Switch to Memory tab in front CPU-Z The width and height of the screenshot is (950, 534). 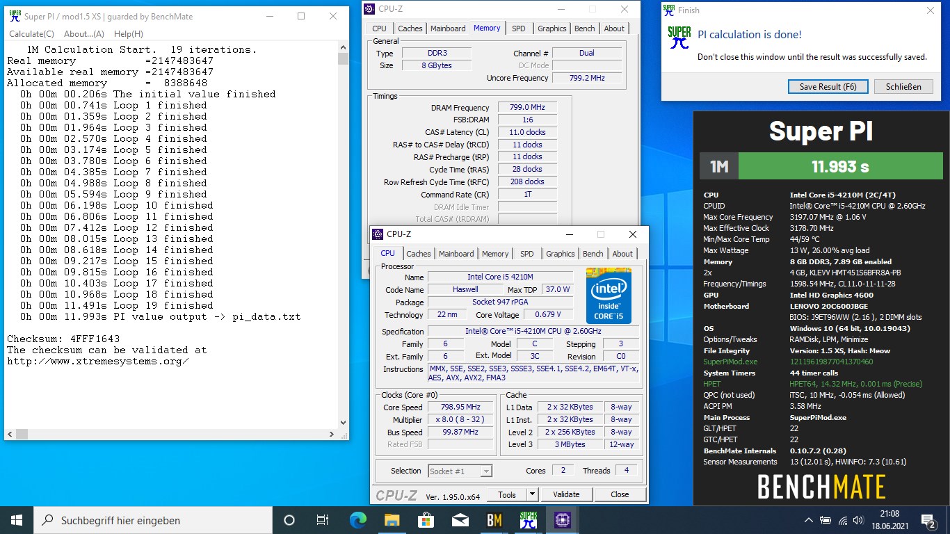(x=495, y=254)
